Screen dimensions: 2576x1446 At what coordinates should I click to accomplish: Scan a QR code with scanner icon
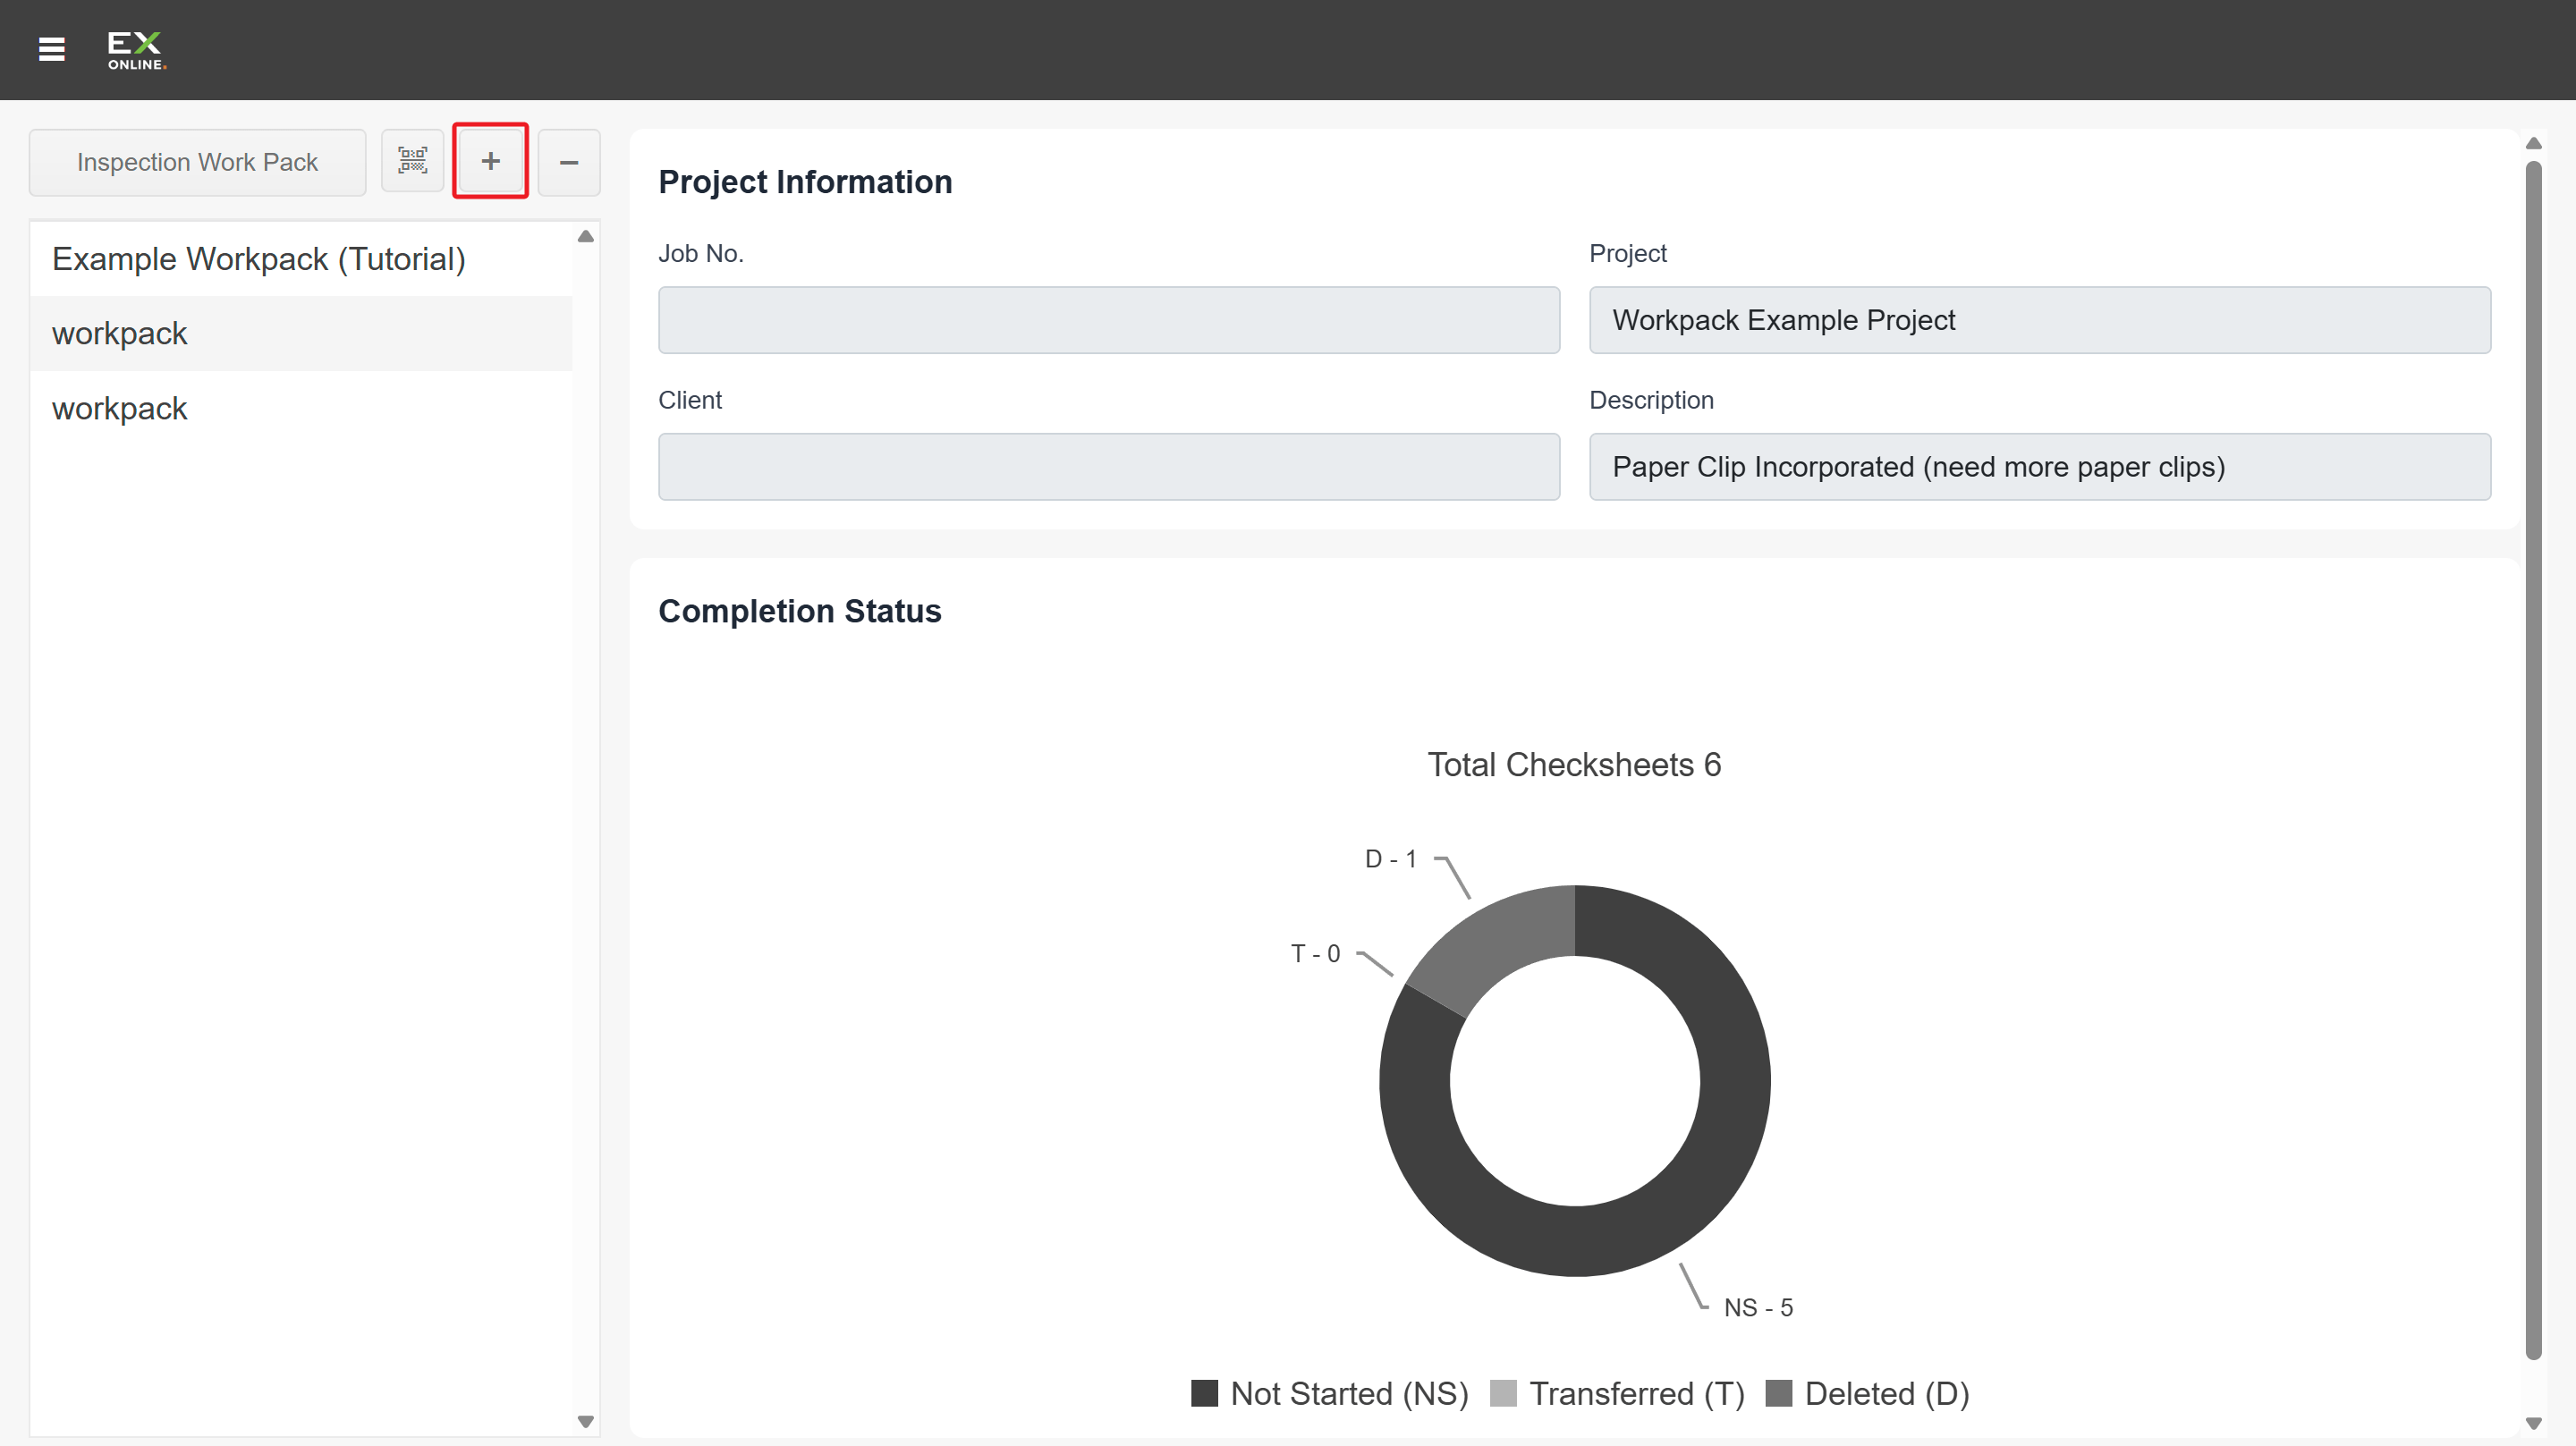(x=412, y=161)
